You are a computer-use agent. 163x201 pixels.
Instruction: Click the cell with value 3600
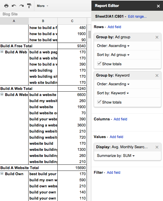pos(72,125)
